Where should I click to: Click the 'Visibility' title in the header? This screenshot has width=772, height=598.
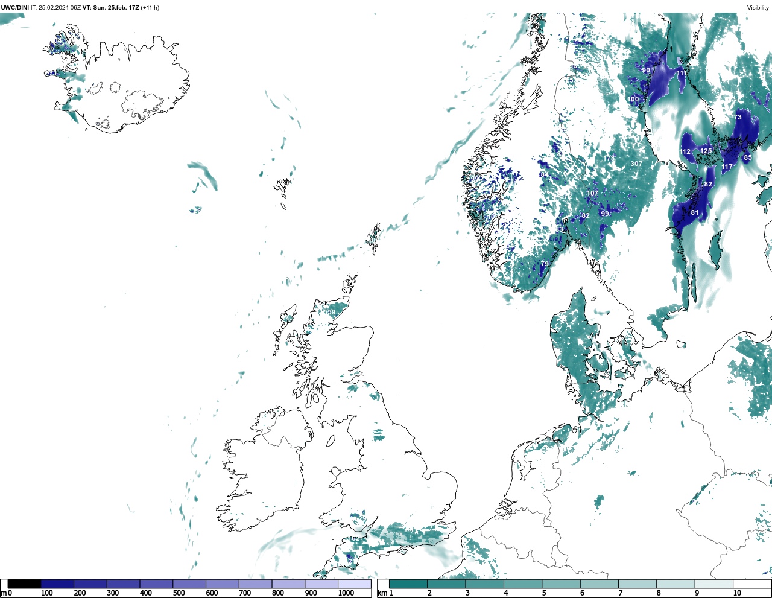(x=758, y=8)
